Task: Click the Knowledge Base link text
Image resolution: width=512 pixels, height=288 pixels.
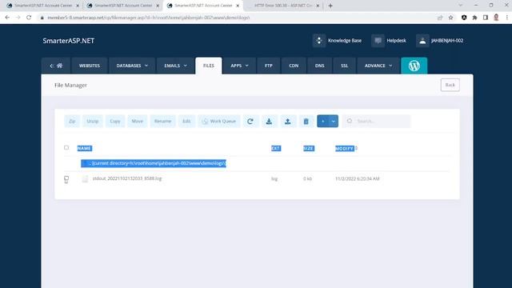Action: [345, 41]
